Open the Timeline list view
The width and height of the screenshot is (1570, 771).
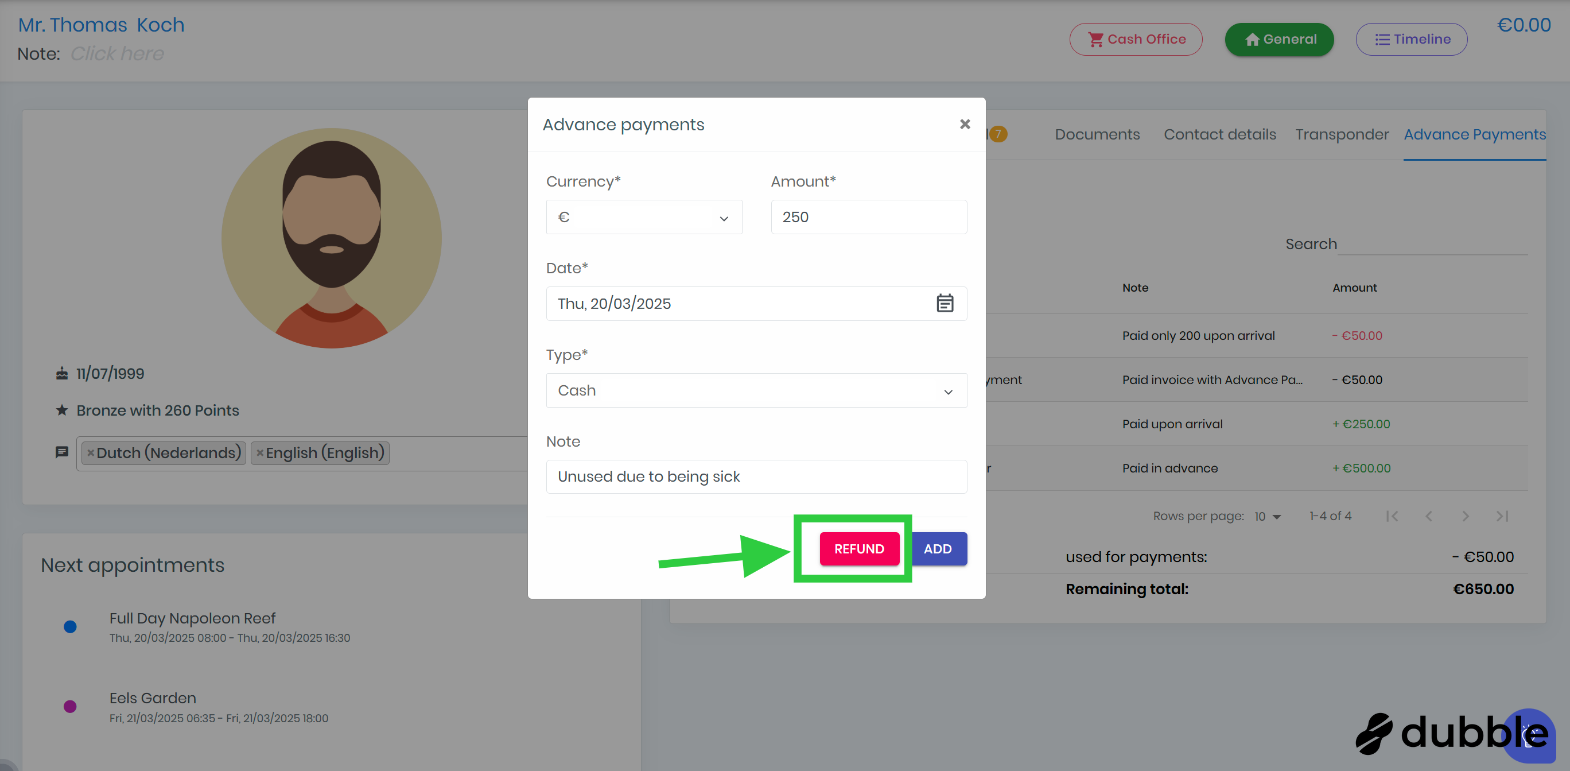[1411, 39]
